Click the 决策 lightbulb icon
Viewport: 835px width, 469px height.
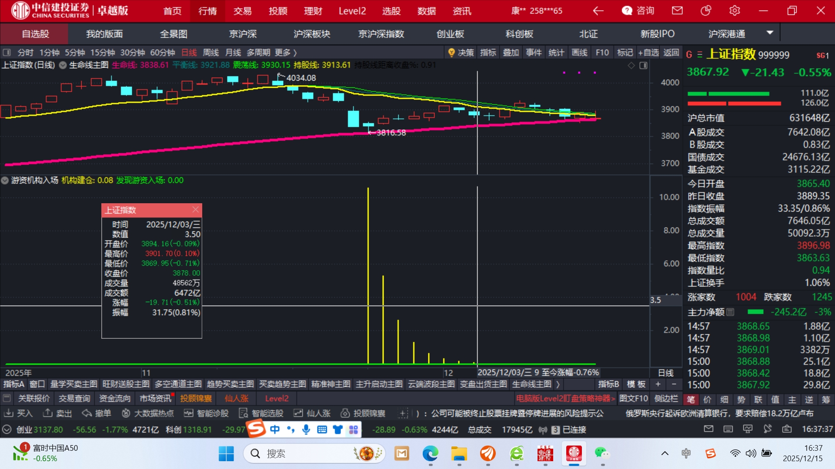pos(451,53)
